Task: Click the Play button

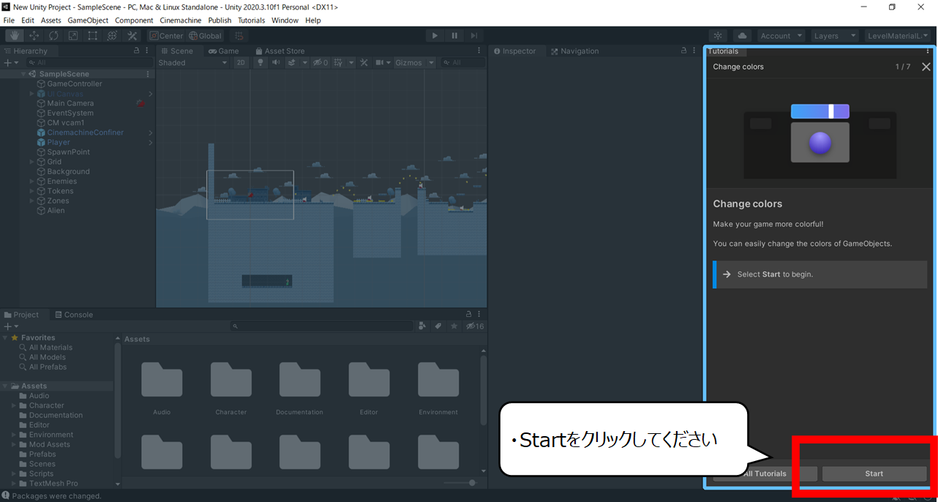Action: point(435,35)
